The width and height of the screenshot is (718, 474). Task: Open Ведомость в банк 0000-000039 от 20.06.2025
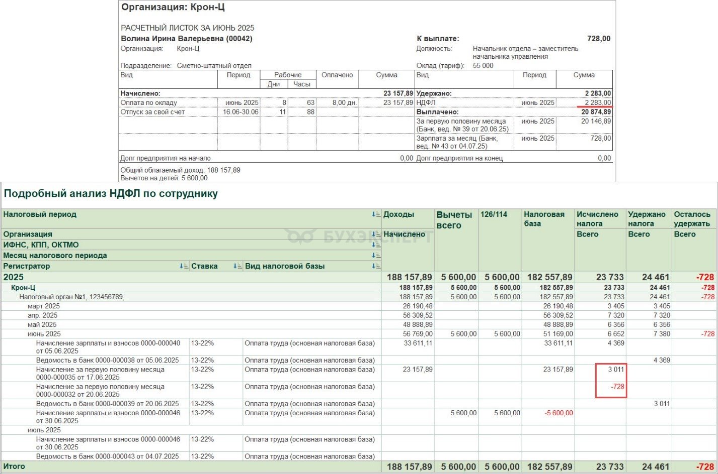(107, 404)
